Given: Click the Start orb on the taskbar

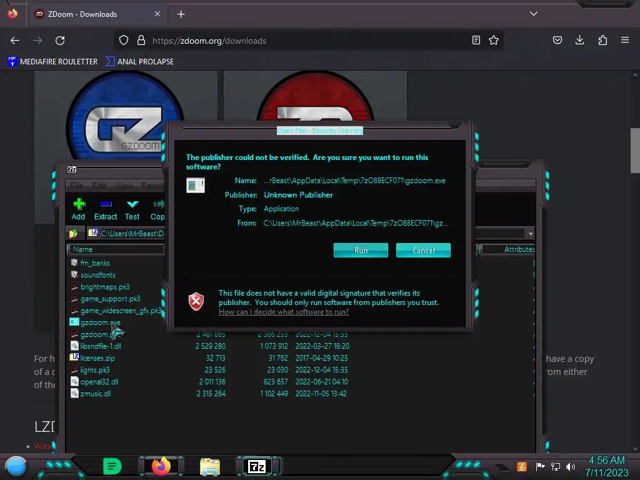Looking at the screenshot, I should [16, 466].
